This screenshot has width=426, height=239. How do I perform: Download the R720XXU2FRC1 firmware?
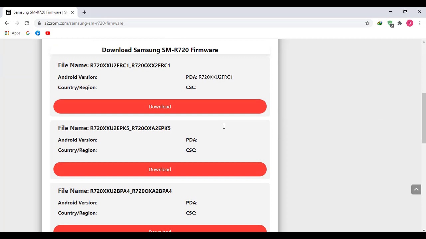(160, 107)
